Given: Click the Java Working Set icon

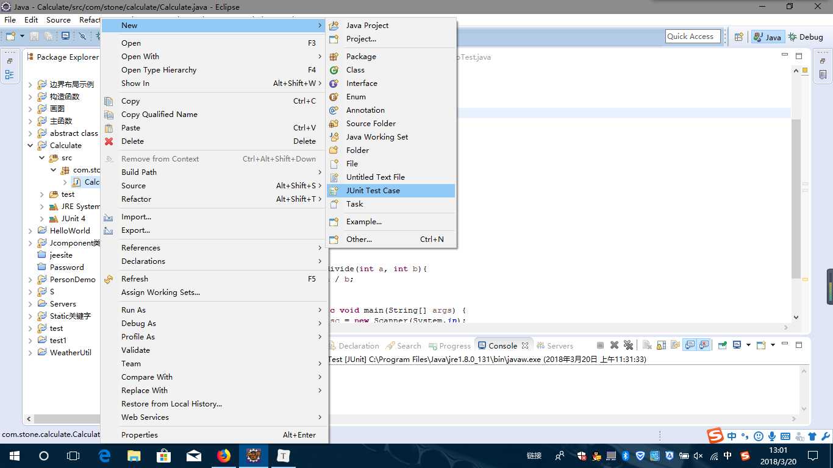Looking at the screenshot, I should pyautogui.click(x=334, y=137).
